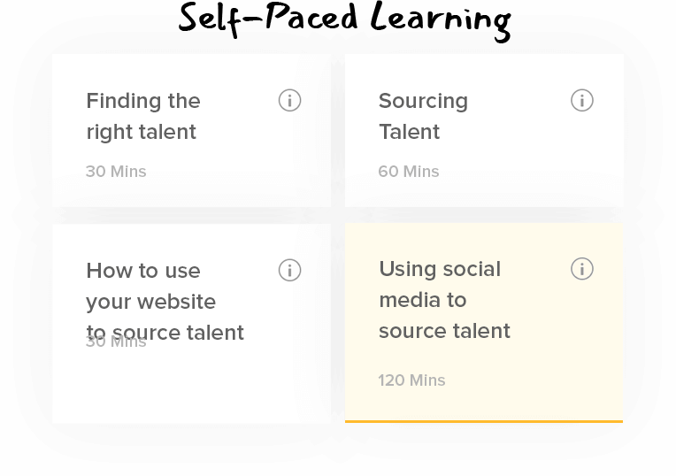View info icon on Using social media card
The width and height of the screenshot is (676, 476).
pos(582,269)
